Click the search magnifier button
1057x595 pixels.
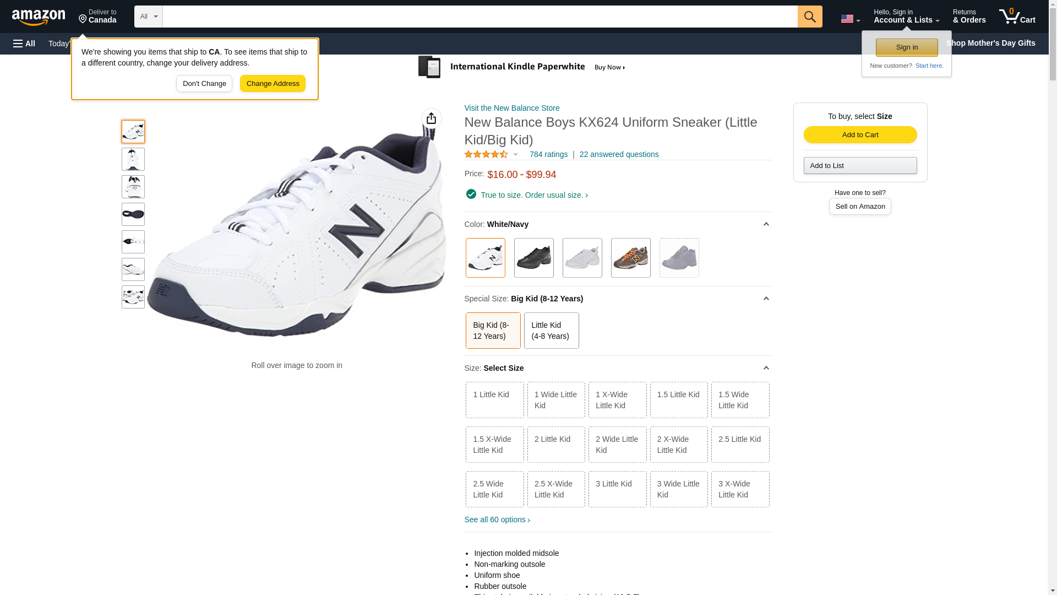(x=809, y=17)
